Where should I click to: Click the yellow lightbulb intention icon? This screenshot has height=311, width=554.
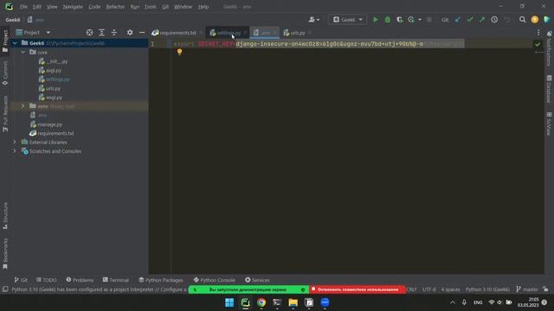pyautogui.click(x=179, y=52)
